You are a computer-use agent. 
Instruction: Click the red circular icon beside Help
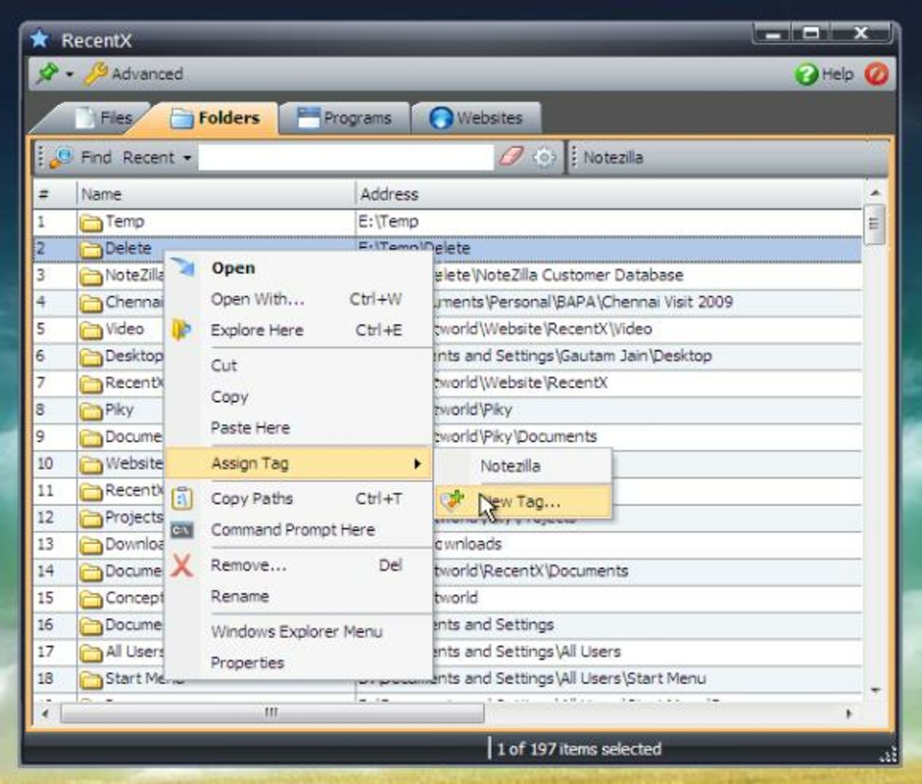point(876,74)
